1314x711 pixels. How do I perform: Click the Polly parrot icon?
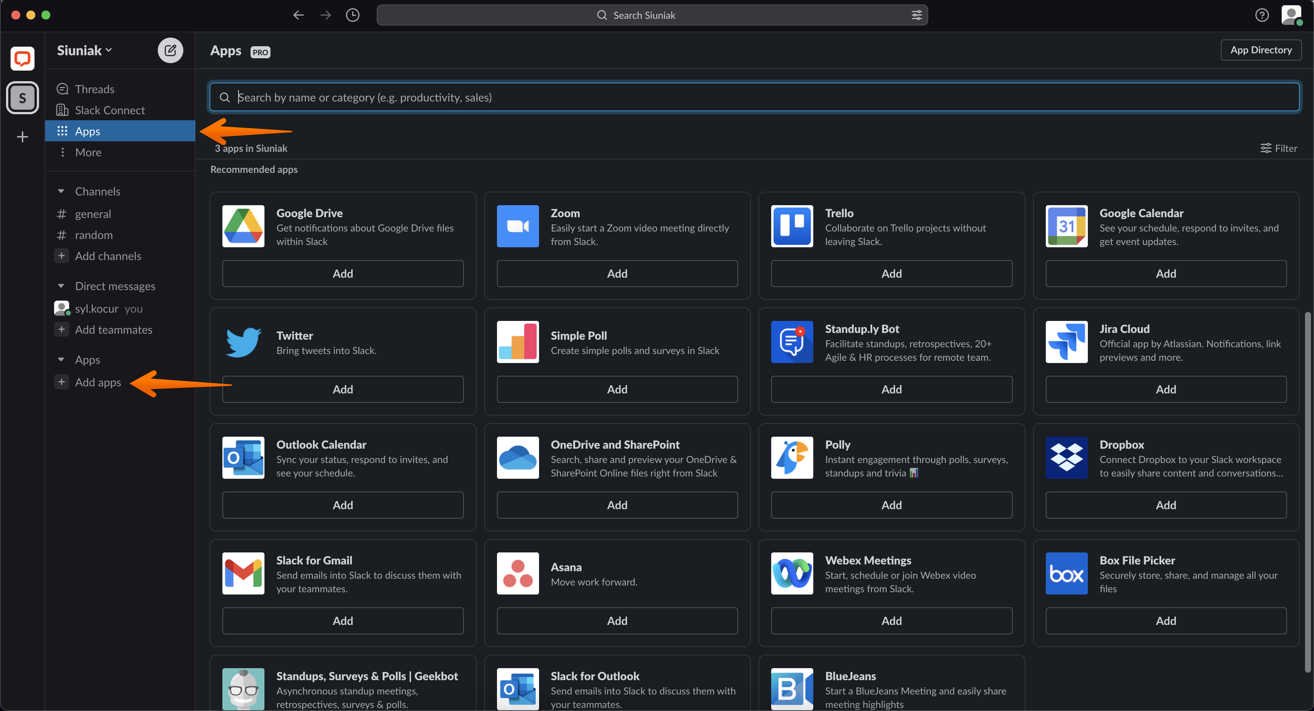[x=792, y=458]
